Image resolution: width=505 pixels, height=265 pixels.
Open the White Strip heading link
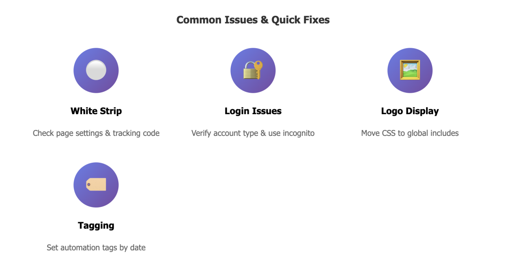(x=96, y=111)
